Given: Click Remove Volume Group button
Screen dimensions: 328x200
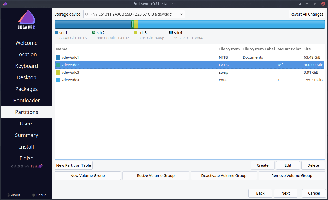Looking at the screenshot, I should point(292,176).
